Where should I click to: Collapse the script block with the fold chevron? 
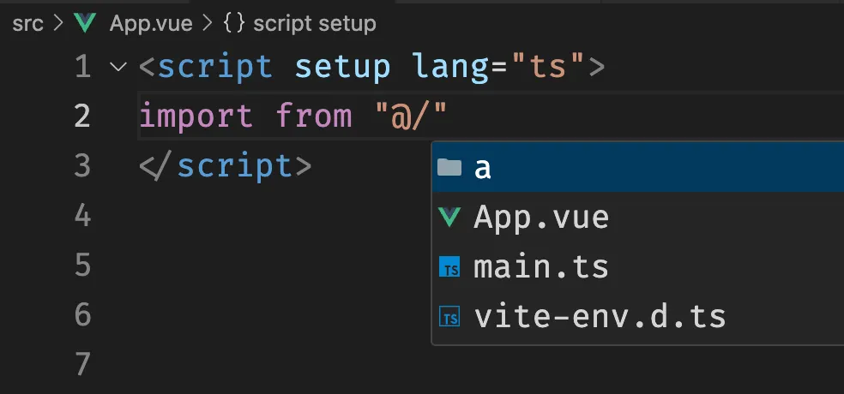(x=118, y=67)
